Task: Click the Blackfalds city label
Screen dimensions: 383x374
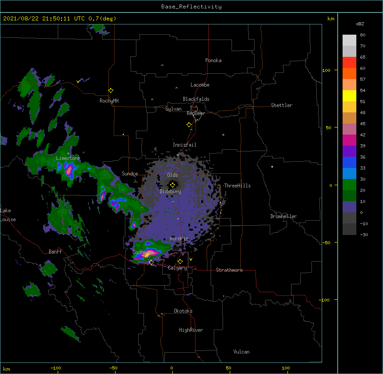Action: click(x=196, y=99)
